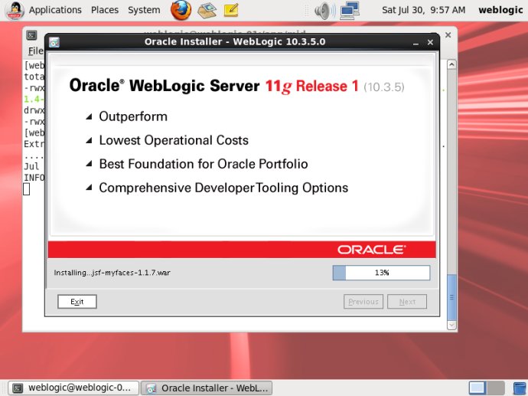Open the Places menu

[105, 10]
